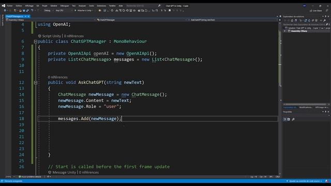Click the Solution Explorer sync icon
This screenshot has height=186, width=331.
tap(306, 21)
